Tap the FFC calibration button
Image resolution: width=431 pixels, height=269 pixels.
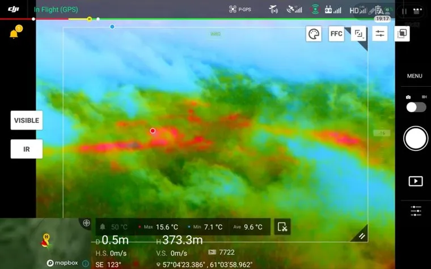pos(336,34)
